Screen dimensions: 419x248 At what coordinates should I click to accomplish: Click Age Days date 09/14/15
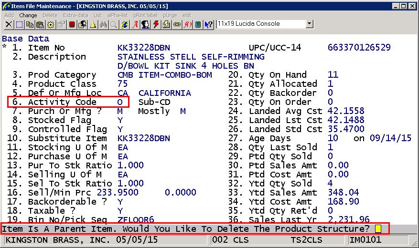pos(391,138)
